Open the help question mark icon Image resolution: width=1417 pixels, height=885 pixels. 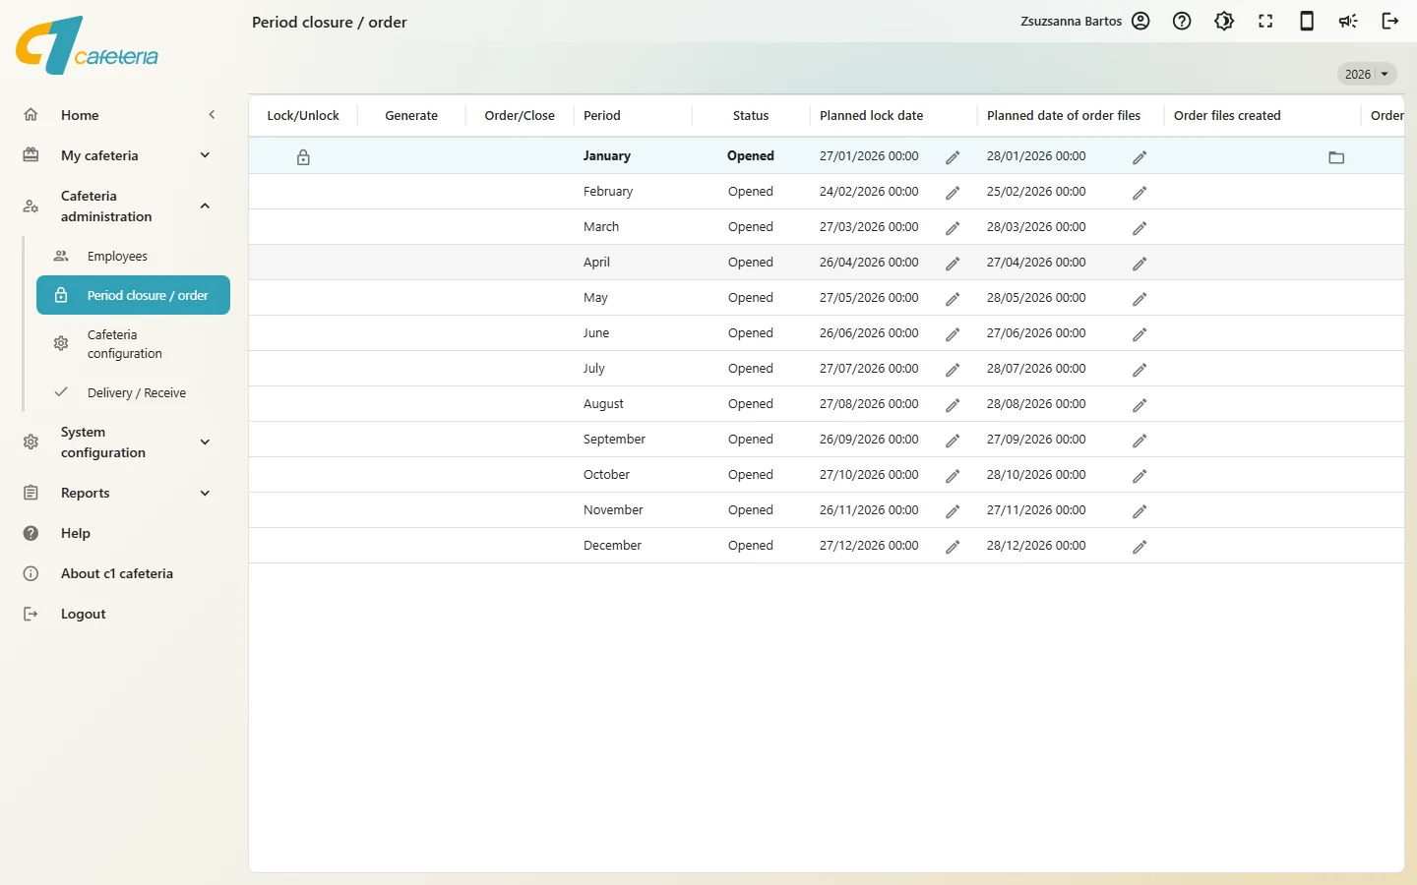[x=1182, y=21]
